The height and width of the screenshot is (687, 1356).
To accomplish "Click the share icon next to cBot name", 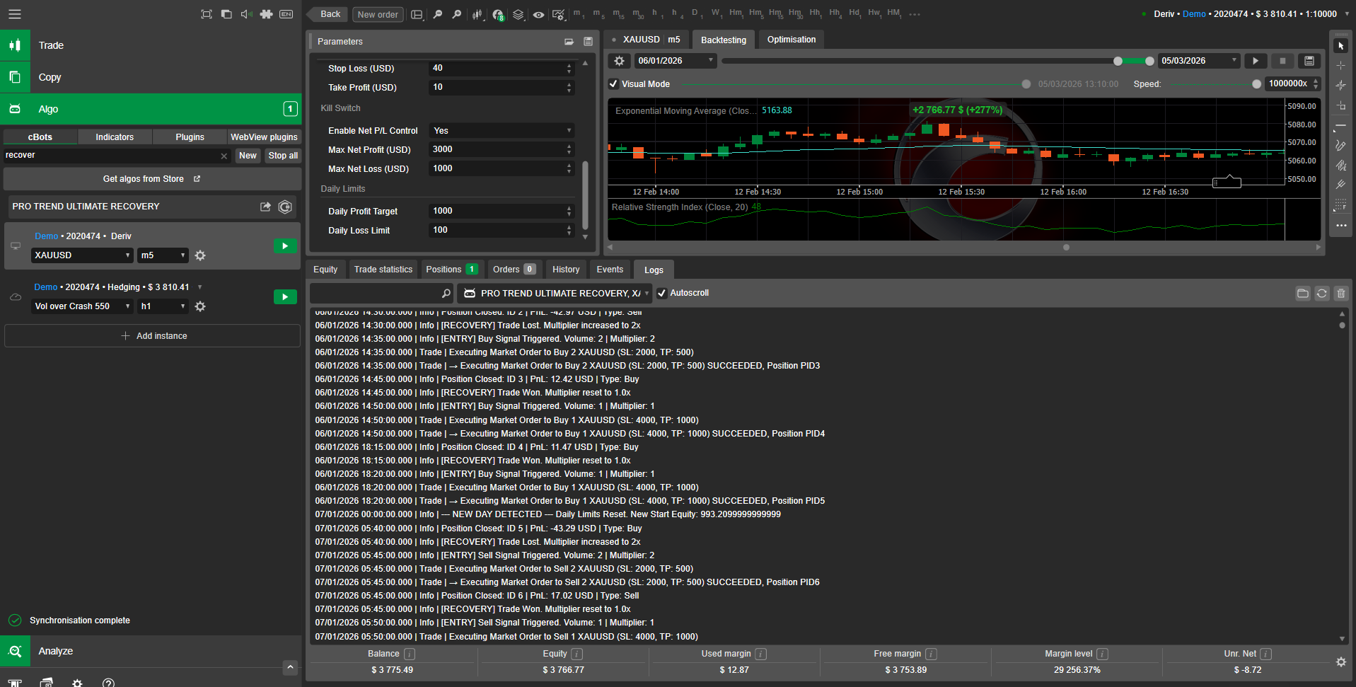I will tap(265, 207).
